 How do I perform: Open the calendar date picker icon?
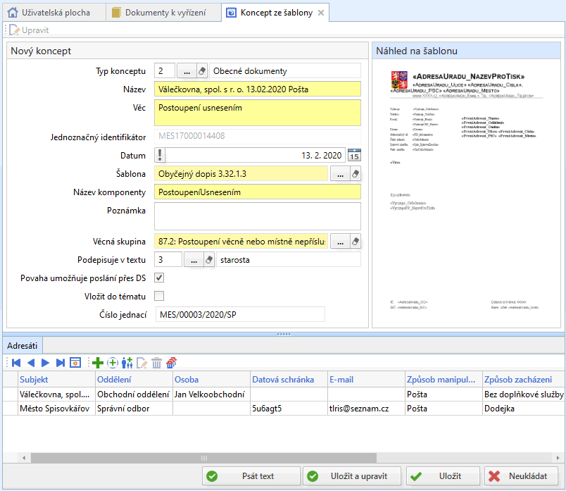coord(354,156)
